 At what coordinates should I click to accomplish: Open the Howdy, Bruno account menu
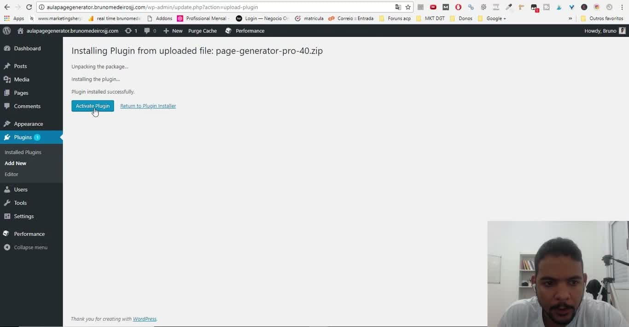(x=605, y=31)
